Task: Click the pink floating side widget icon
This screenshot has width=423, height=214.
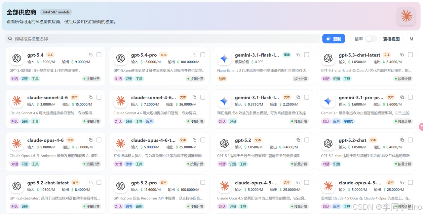Action: [x=421, y=127]
